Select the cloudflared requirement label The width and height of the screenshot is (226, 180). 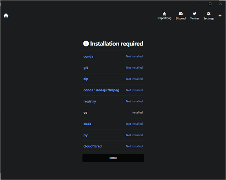(92, 146)
